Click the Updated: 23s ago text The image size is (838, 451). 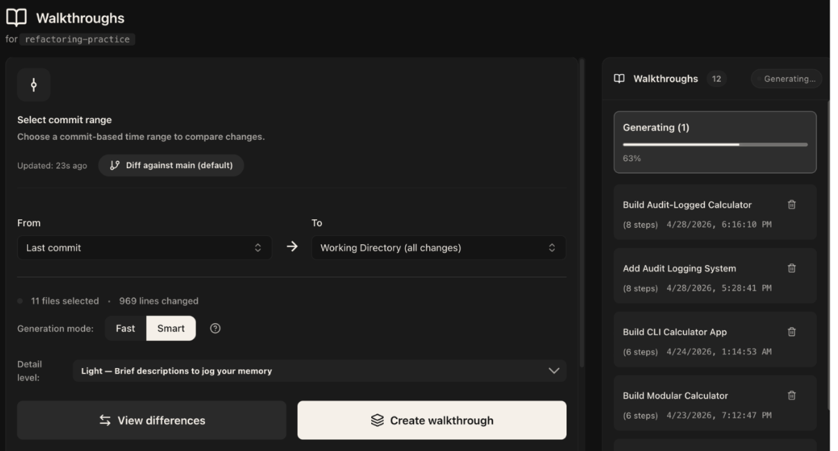point(52,166)
